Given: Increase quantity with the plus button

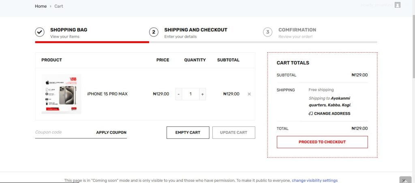Looking at the screenshot, I should pyautogui.click(x=202, y=94).
